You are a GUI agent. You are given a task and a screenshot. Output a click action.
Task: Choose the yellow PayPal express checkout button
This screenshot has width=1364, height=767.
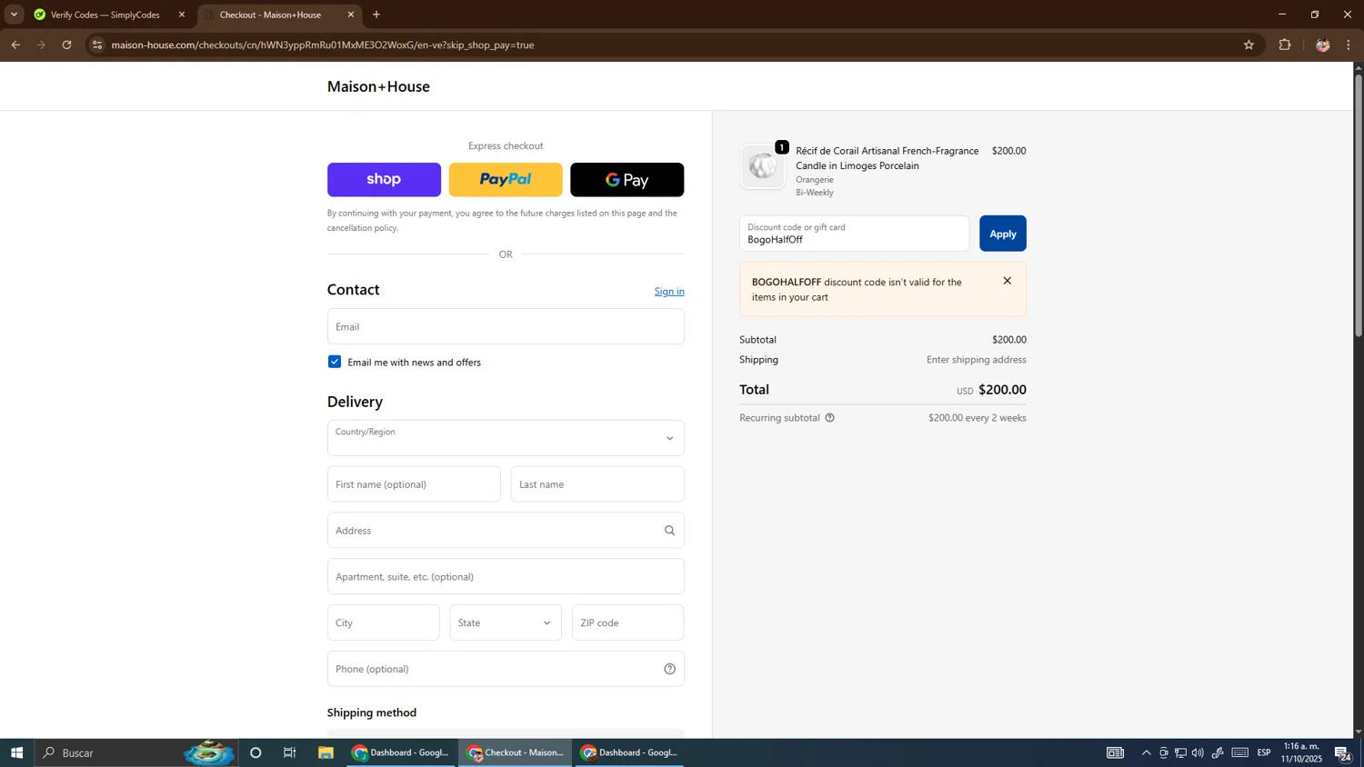(x=506, y=180)
